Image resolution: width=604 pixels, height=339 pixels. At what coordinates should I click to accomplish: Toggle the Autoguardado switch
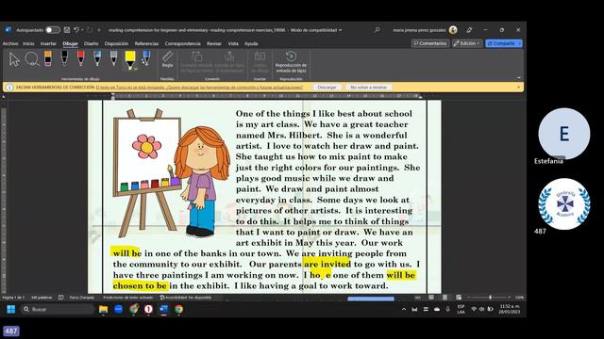point(53,30)
